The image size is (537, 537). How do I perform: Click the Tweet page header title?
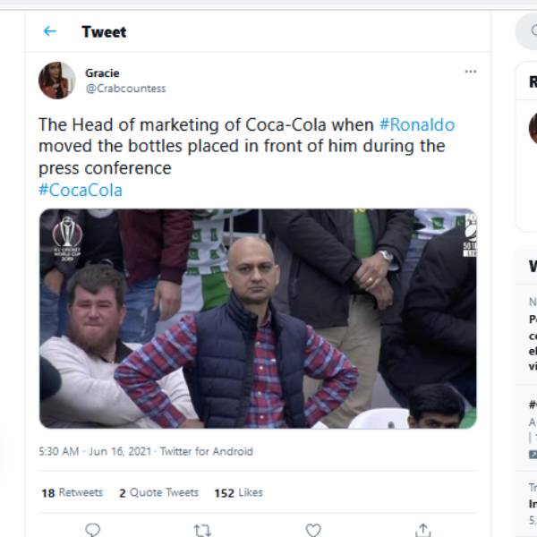coord(104,31)
